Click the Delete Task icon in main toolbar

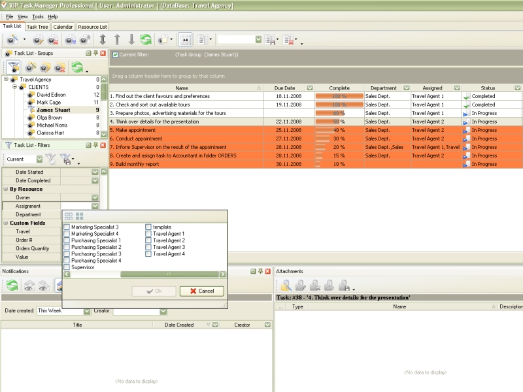coord(53,40)
